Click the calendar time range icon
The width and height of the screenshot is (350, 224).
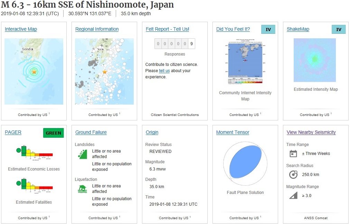293,154
